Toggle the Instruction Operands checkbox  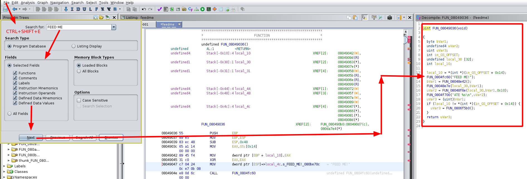pyautogui.click(x=15, y=93)
